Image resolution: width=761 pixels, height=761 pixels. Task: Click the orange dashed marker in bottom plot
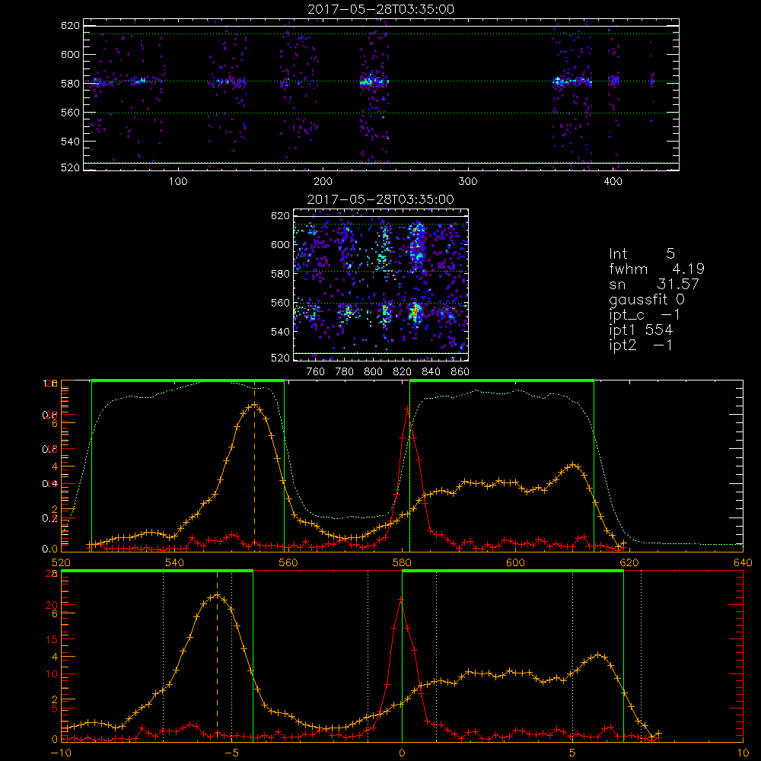click(217, 656)
